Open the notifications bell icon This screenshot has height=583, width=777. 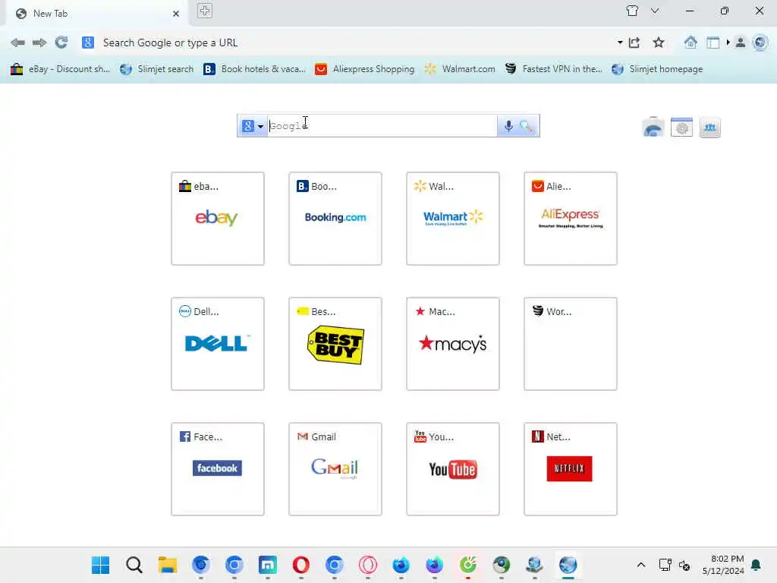[756, 565]
